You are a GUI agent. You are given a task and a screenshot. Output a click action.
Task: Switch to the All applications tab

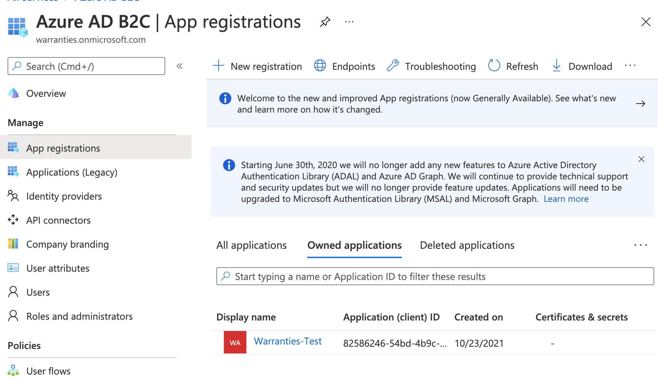[x=252, y=245]
